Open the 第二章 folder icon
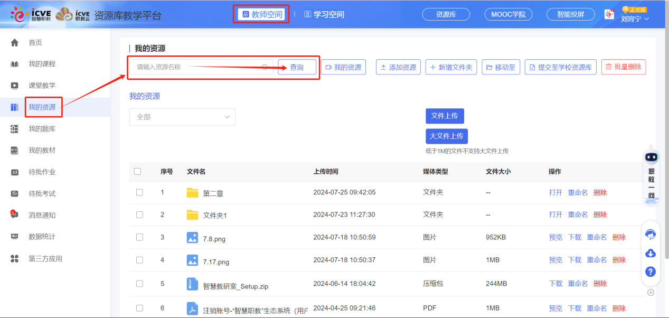 (192, 193)
